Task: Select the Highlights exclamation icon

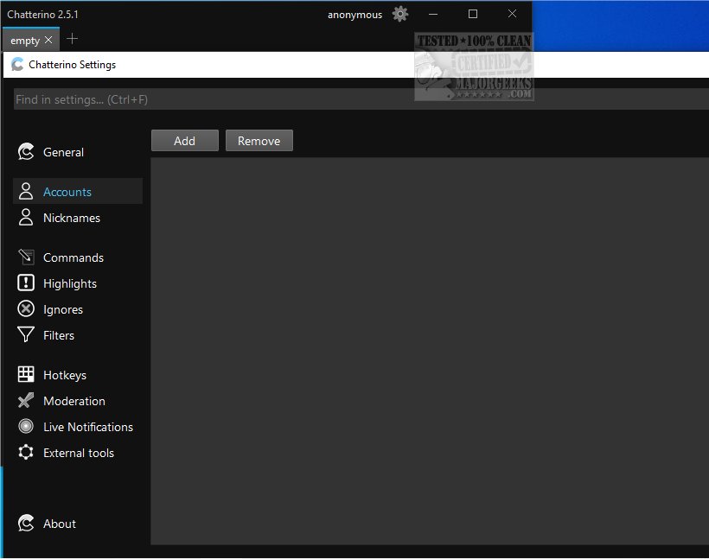Action: (26, 283)
